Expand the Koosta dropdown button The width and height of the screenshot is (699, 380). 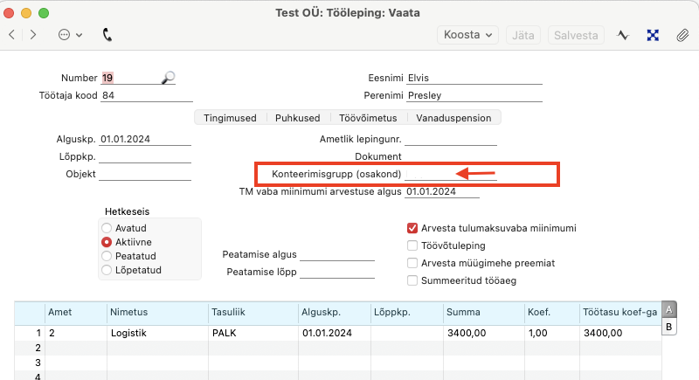(467, 35)
